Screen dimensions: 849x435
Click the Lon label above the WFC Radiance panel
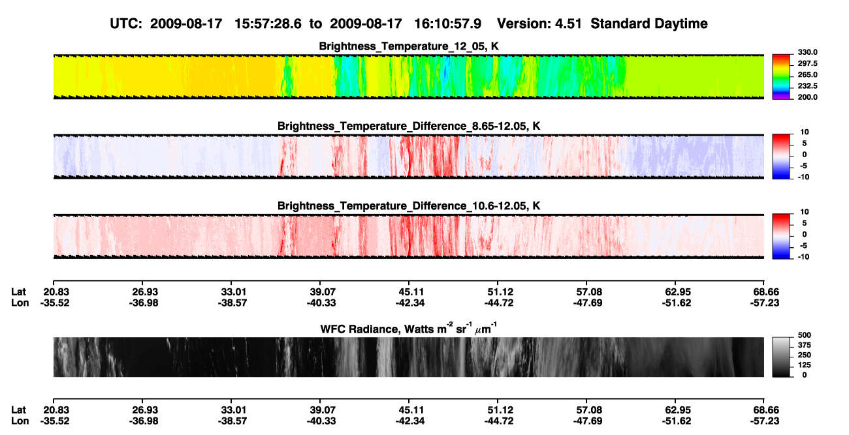20,303
